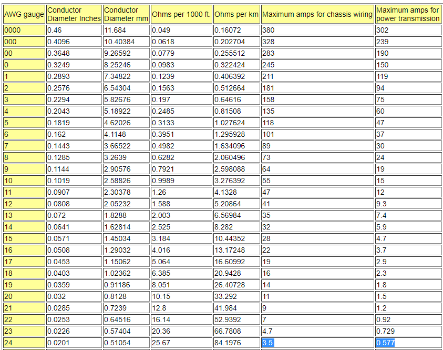Click 'Maximum amps for chassis wiring' header
The height and width of the screenshot is (350, 443).
click(x=317, y=14)
